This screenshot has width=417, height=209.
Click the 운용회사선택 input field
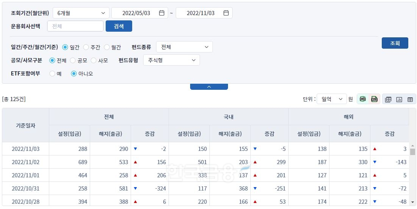[75, 26]
